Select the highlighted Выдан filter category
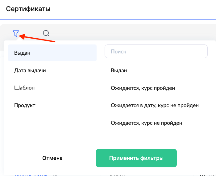 (x=52, y=53)
